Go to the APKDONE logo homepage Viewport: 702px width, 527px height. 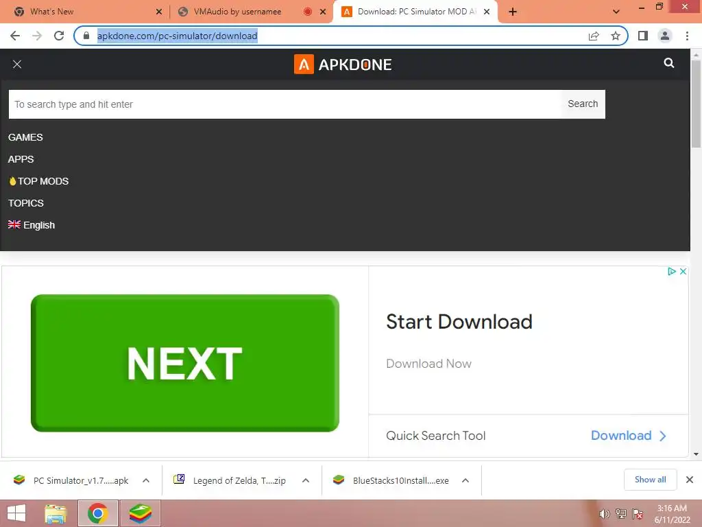tap(343, 65)
